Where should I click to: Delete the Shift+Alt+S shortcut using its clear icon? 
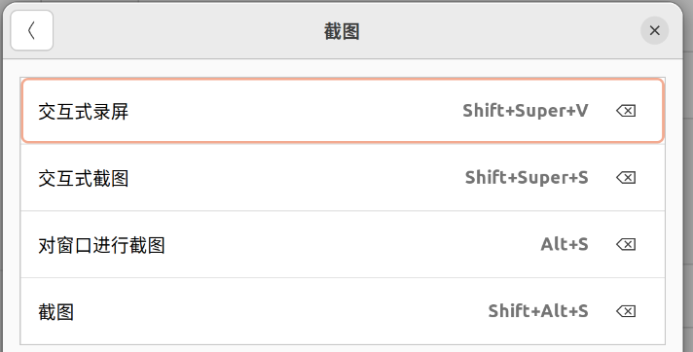coord(626,311)
